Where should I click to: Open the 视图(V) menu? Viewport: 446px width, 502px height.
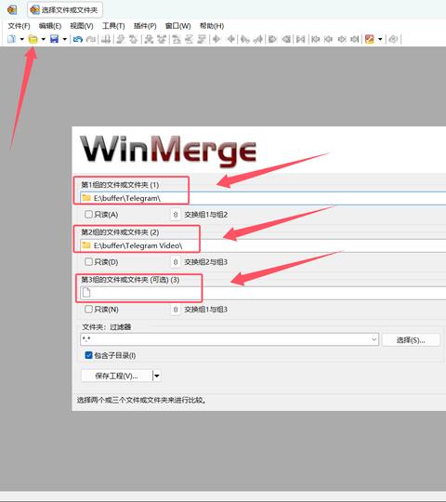tap(82, 26)
